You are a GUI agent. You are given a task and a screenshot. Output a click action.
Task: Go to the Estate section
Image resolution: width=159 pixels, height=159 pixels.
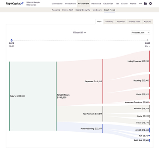tap(124, 4)
